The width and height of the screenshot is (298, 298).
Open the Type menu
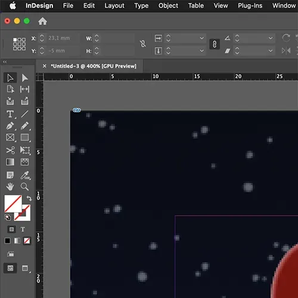coord(141,5)
